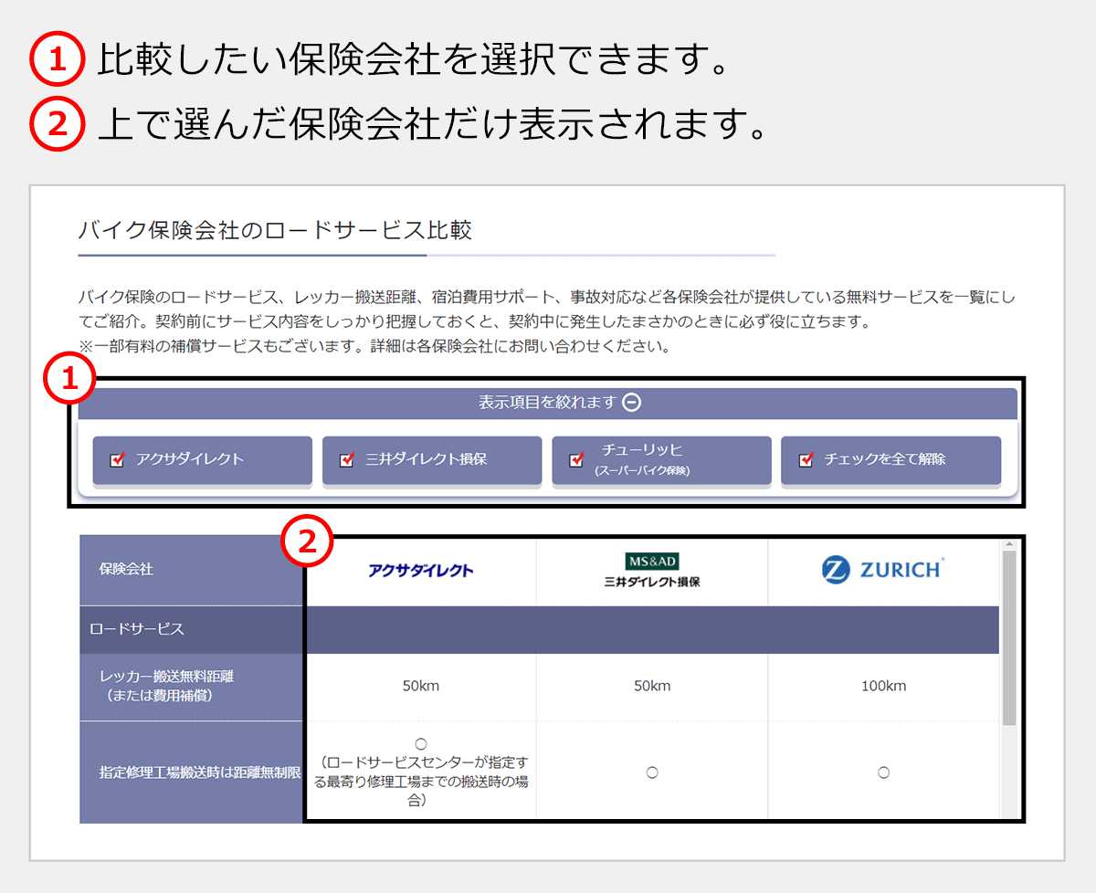Click the ※一部有料の補償サービス note line
The width and height of the screenshot is (1096, 893).
374,347
